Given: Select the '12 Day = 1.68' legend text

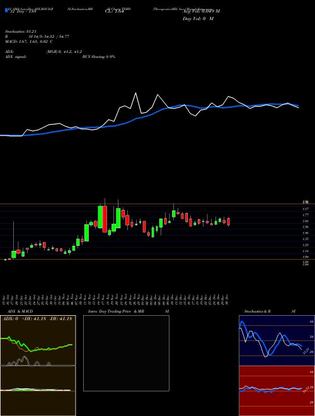Looking at the screenshot, I should pos(22,11).
